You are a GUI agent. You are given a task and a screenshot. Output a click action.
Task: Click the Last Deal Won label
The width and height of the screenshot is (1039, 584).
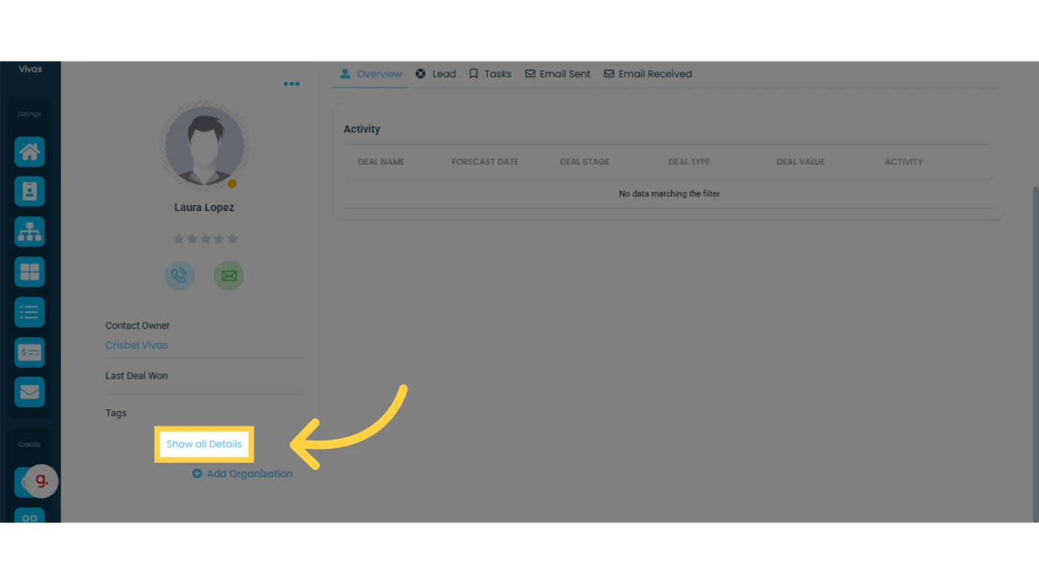pos(137,376)
